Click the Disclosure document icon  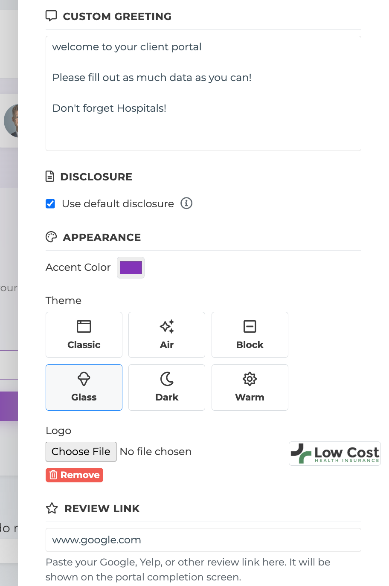point(50,177)
